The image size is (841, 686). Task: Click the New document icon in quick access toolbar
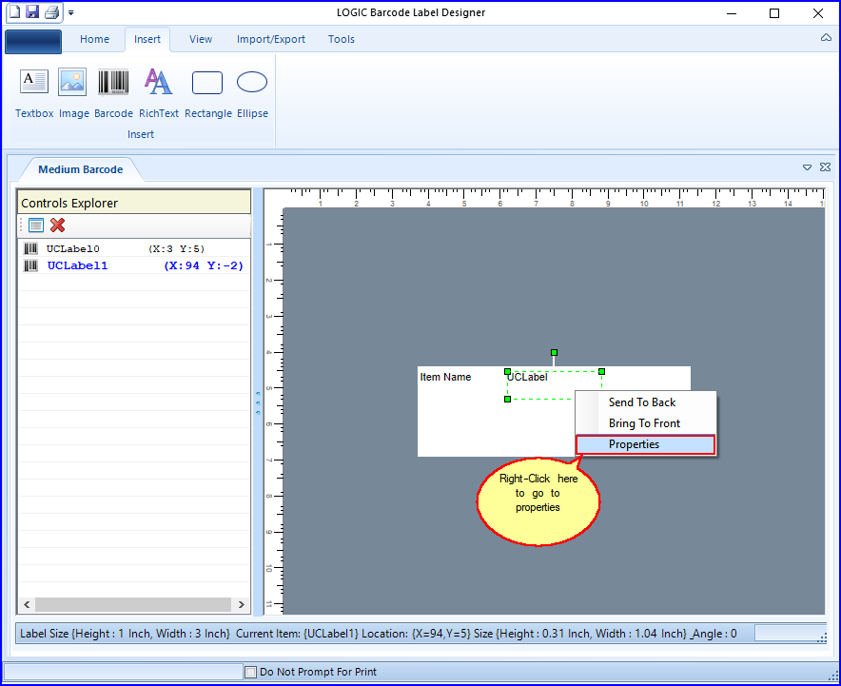coord(14,11)
